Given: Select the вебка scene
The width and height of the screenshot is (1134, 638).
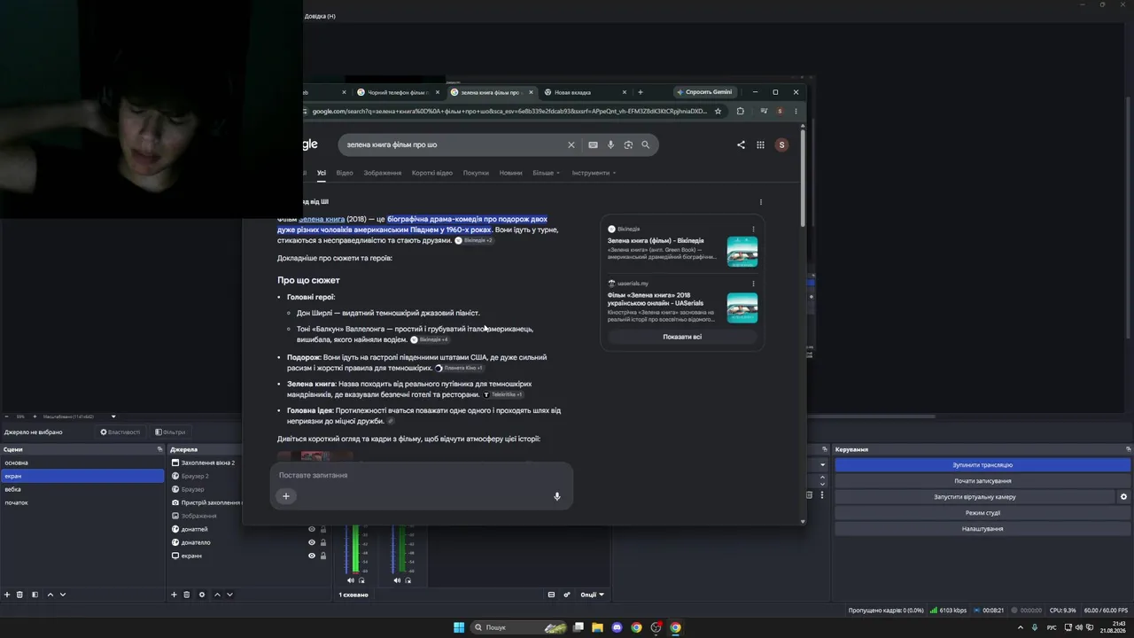Looking at the screenshot, I should click(x=82, y=489).
